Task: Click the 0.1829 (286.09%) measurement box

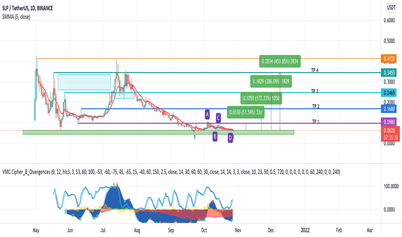Action: click(271, 81)
